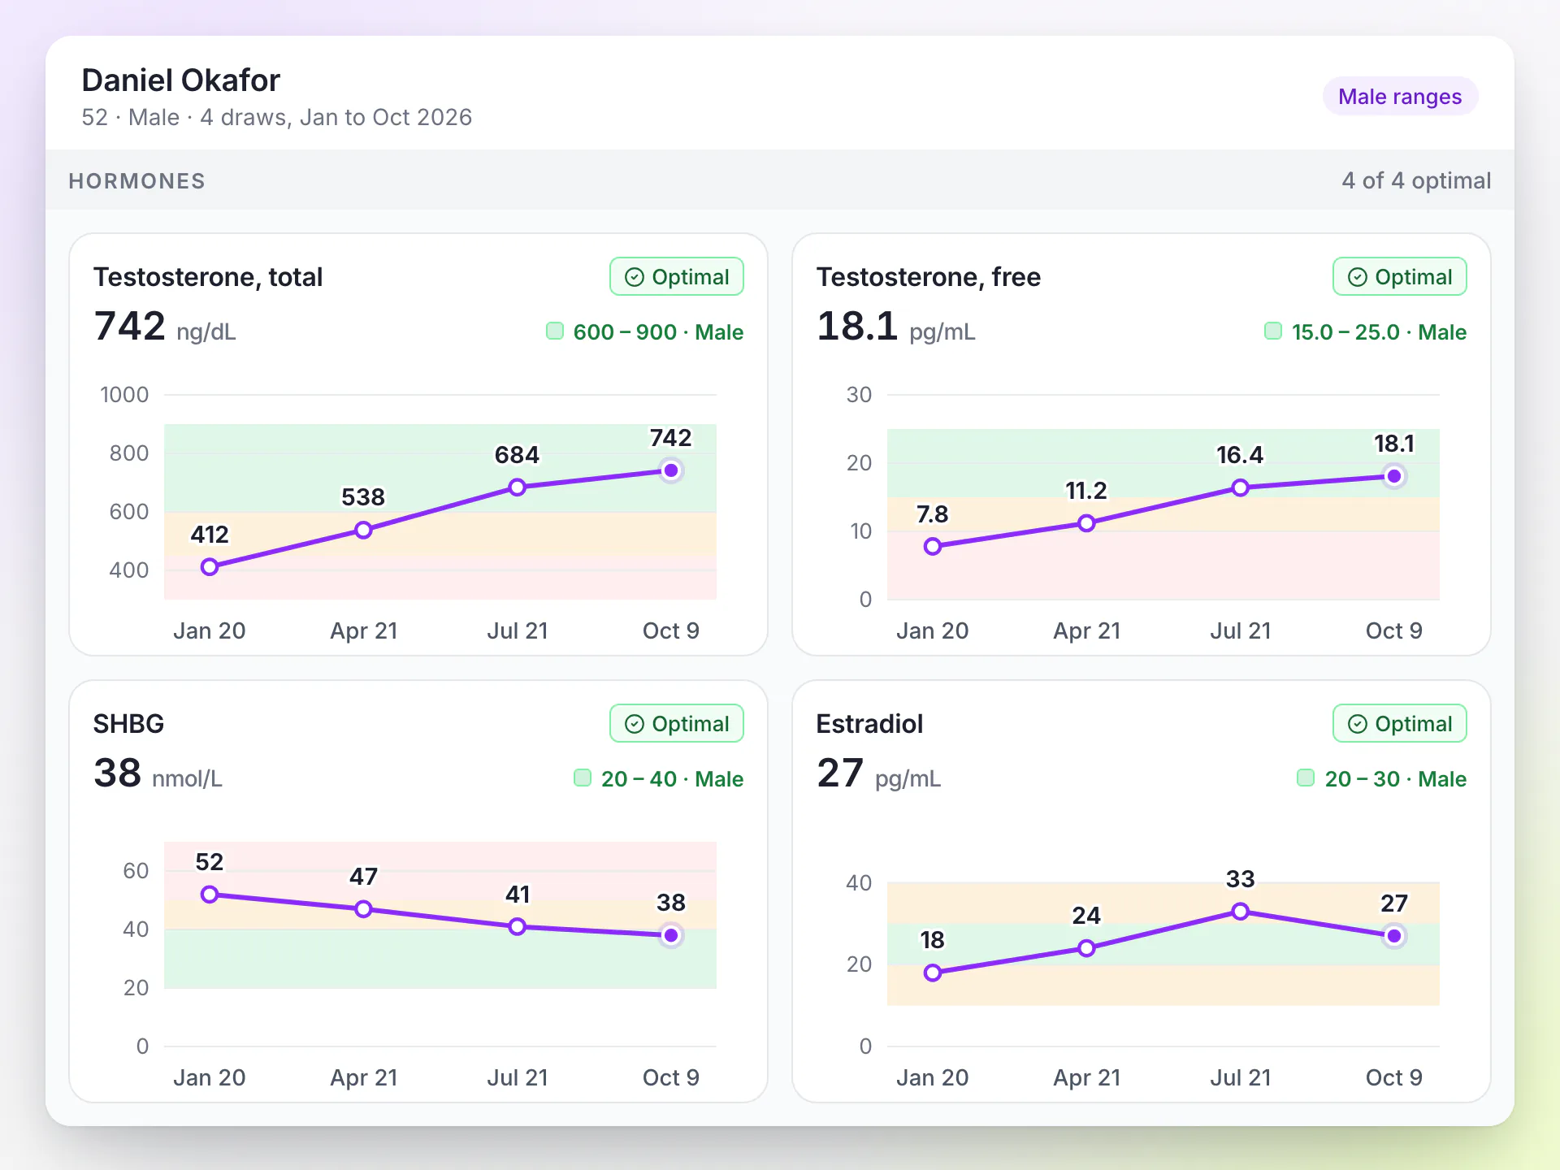This screenshot has height=1170, width=1560.
Task: Click the Estradiol card title
Action: (869, 724)
